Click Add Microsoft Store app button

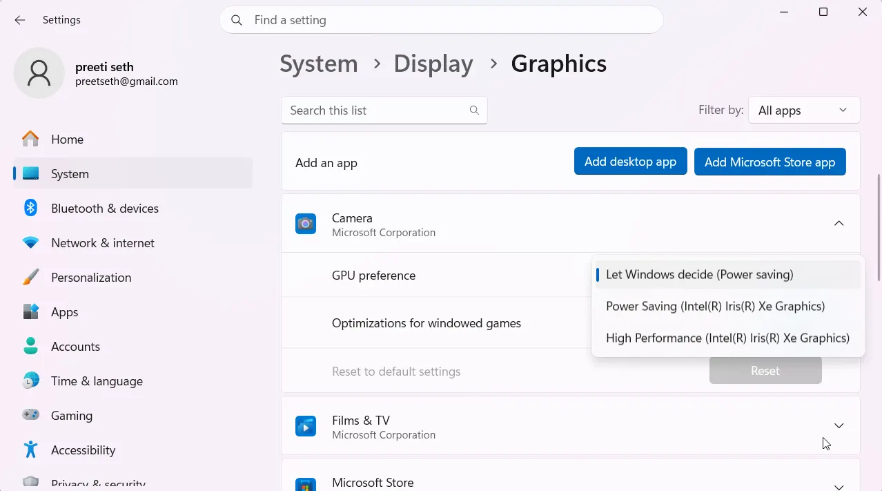[x=770, y=162]
